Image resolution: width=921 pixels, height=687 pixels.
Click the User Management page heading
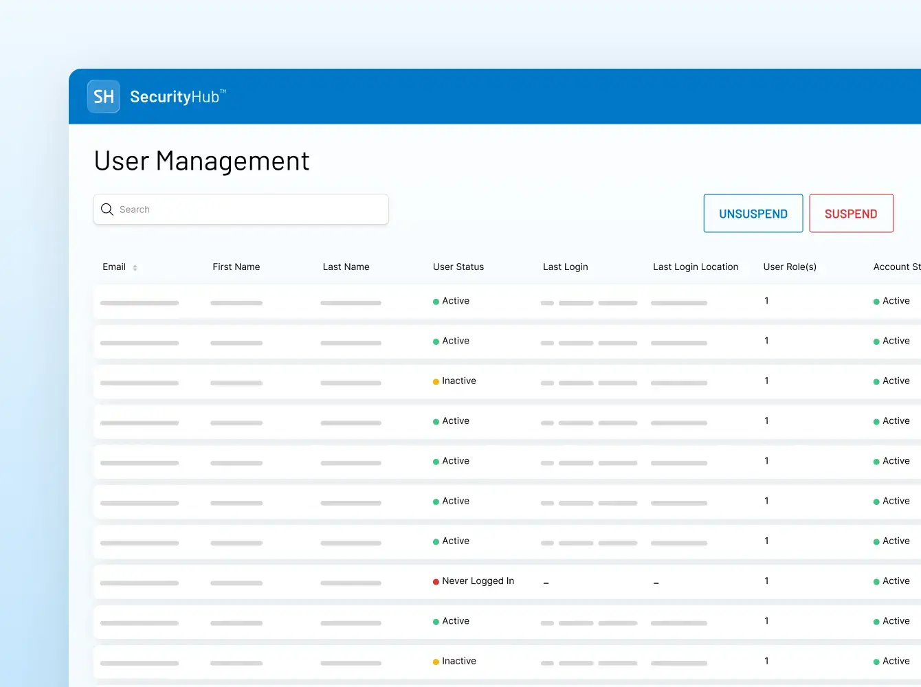(201, 161)
